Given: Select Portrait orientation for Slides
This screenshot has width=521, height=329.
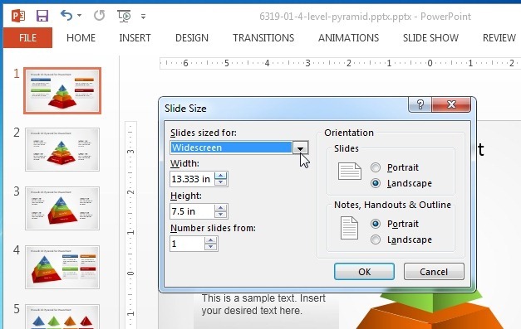Looking at the screenshot, I should point(376,167).
